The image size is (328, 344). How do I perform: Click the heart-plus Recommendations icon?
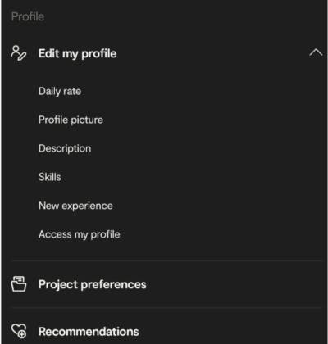[x=19, y=331]
